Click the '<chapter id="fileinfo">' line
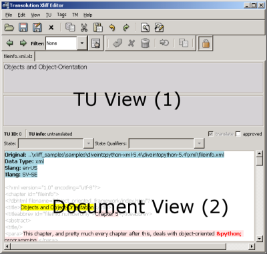Image resolution: width=267 pixels, height=254 pixels. (32, 194)
